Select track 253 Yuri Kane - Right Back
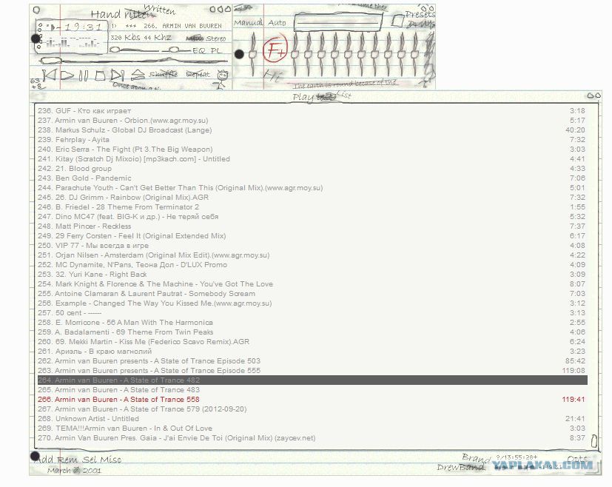This screenshot has height=487, width=612. [312, 275]
